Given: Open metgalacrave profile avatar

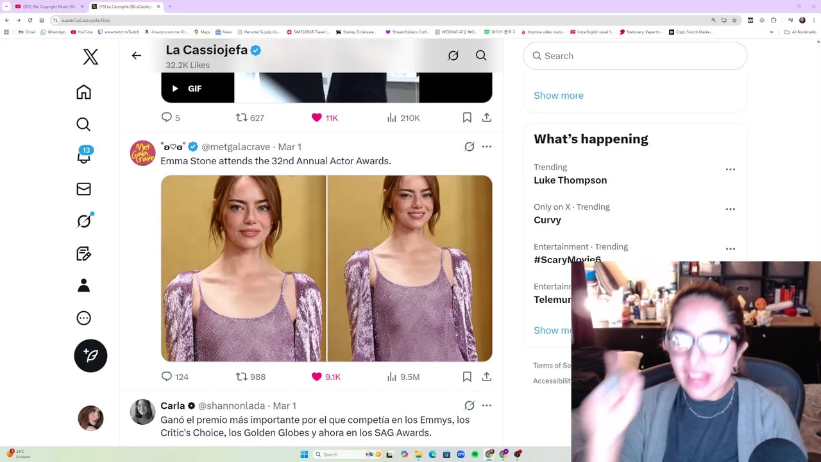Looking at the screenshot, I should click(142, 153).
